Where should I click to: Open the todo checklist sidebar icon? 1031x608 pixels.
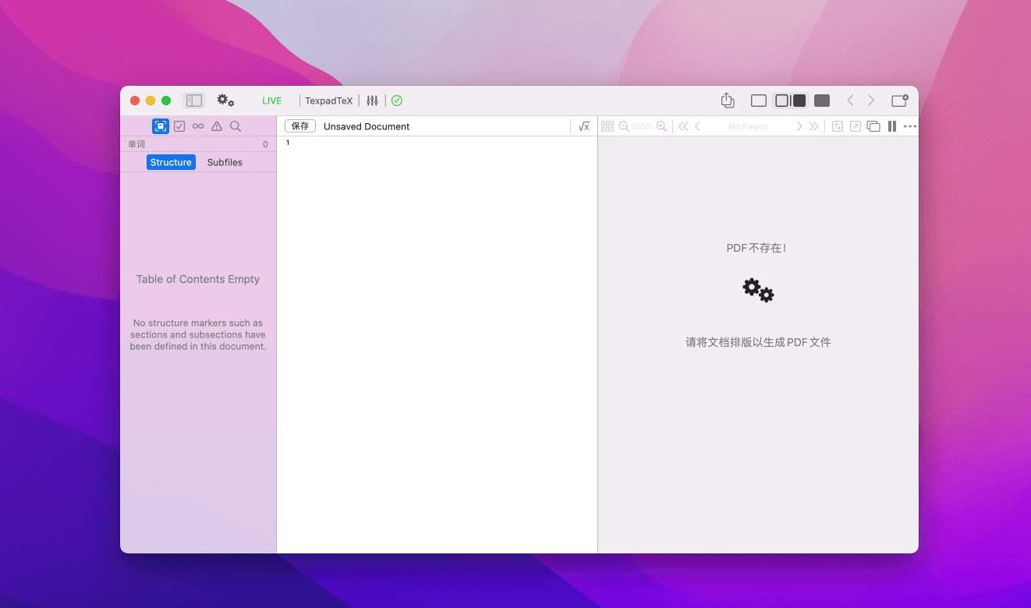coord(179,126)
